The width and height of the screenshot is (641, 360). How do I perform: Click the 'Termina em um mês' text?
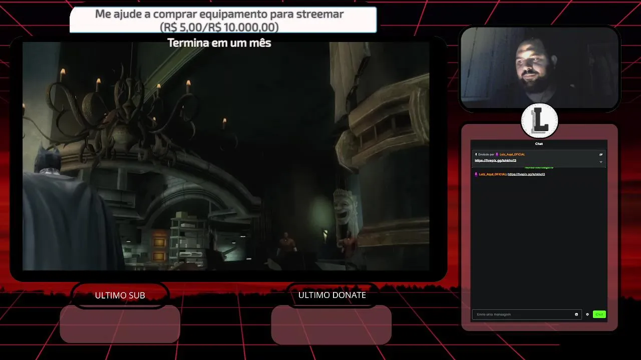point(219,43)
